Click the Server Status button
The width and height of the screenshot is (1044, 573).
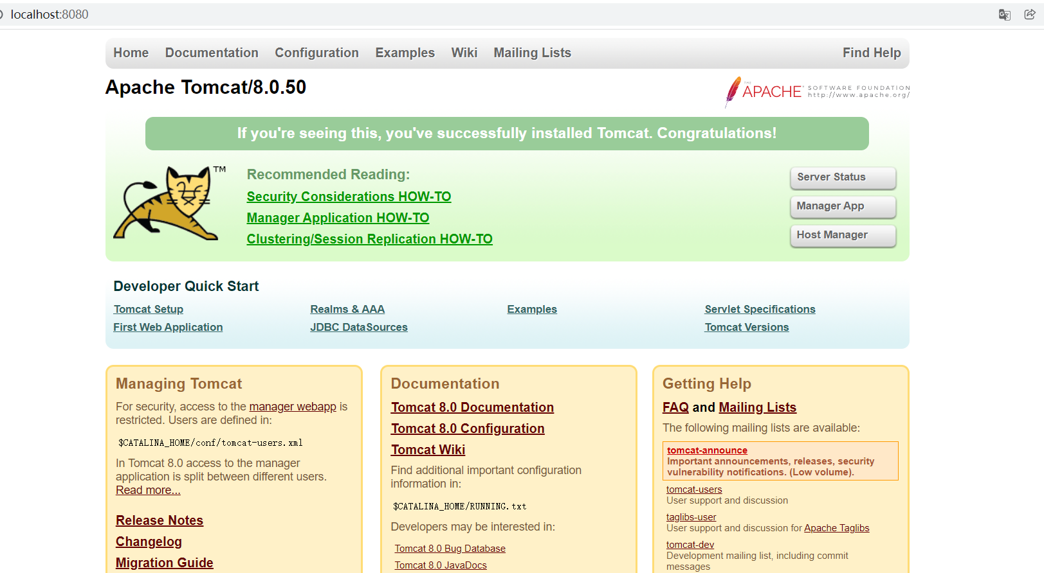point(843,177)
